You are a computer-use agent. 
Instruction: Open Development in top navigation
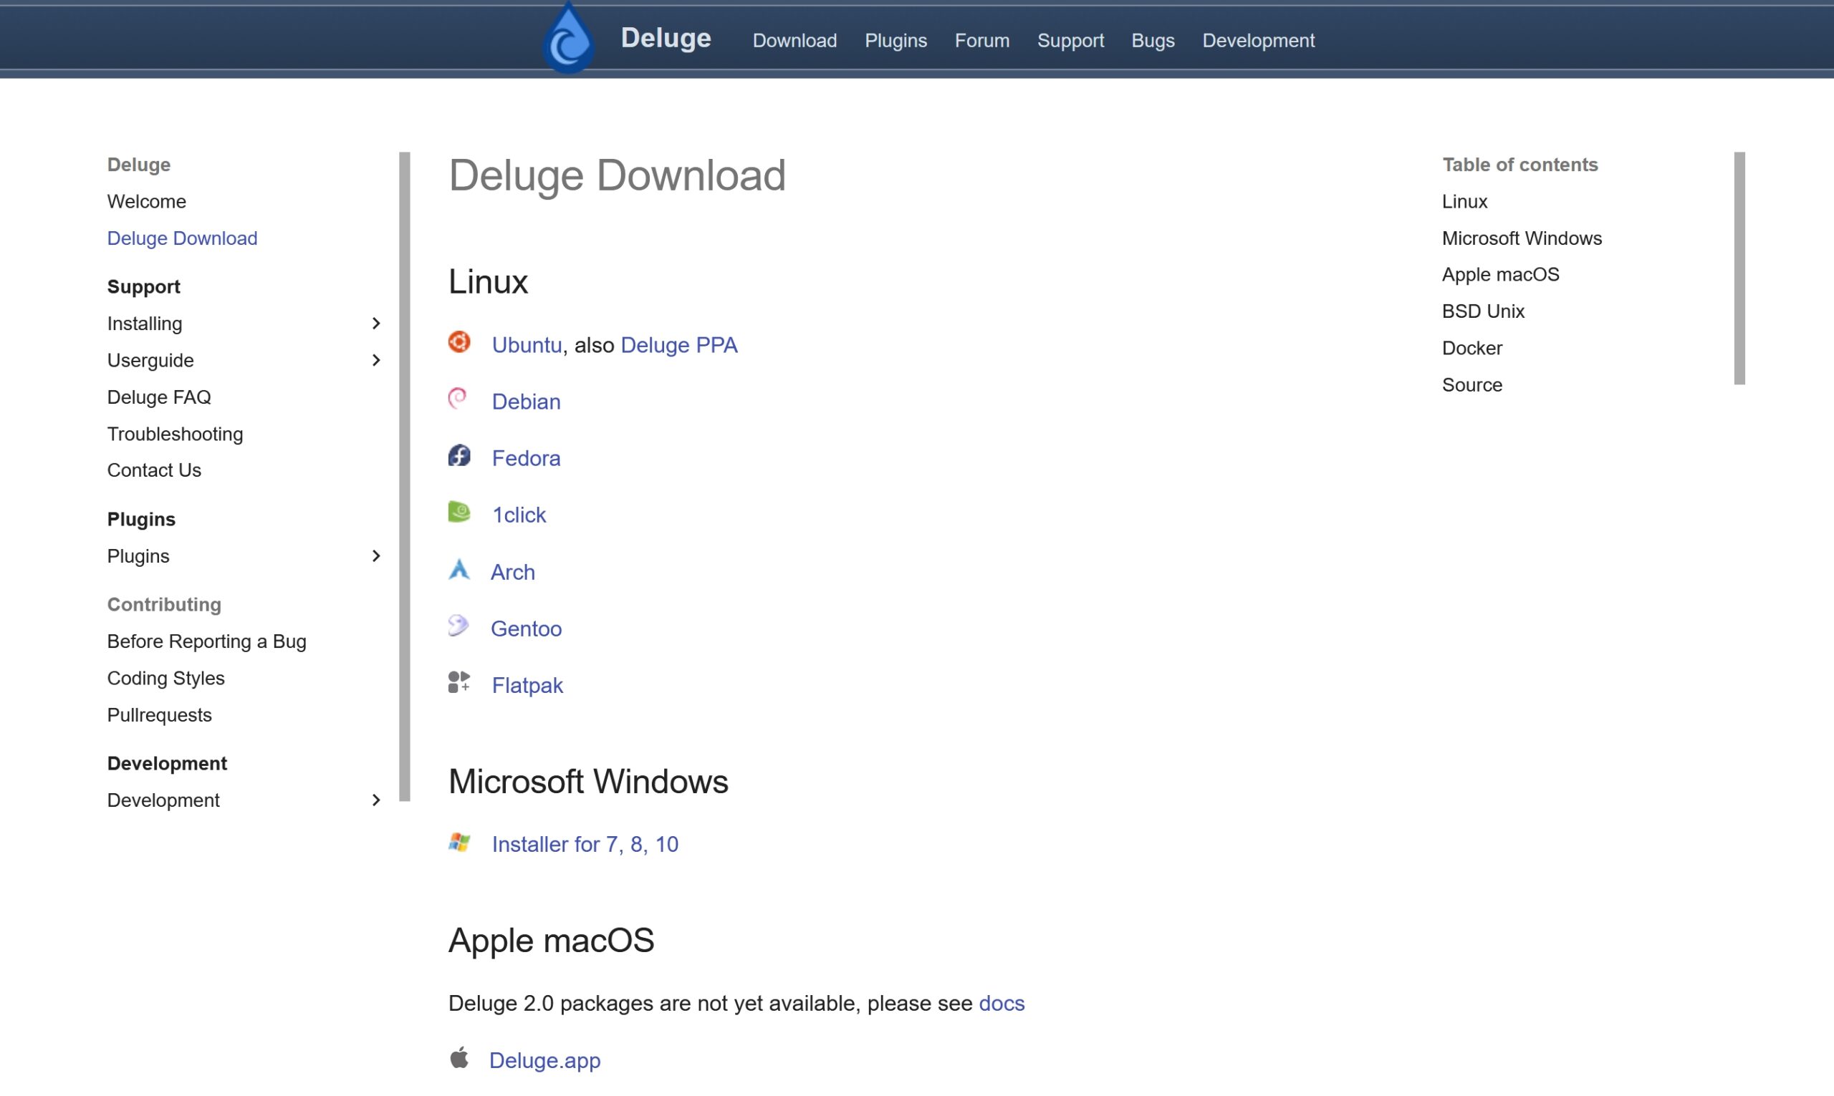pyautogui.click(x=1257, y=41)
